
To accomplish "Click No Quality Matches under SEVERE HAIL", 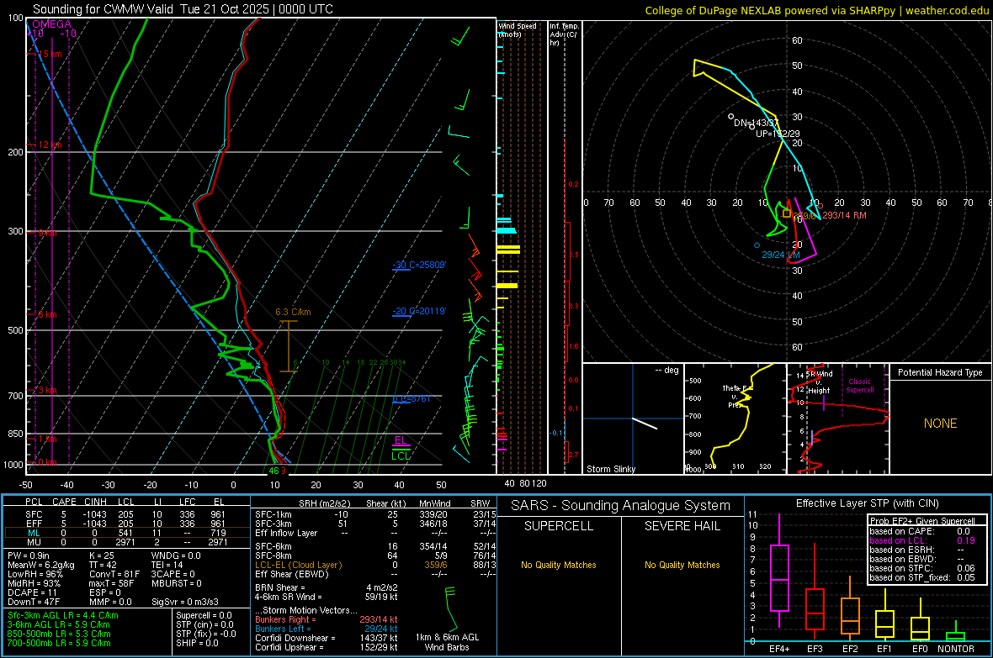I will (x=682, y=565).
